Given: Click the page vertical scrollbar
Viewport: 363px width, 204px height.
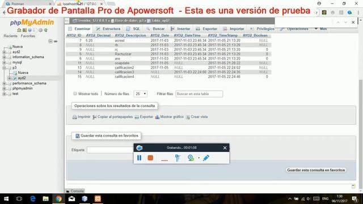Looking at the screenshot, I should [360, 134].
